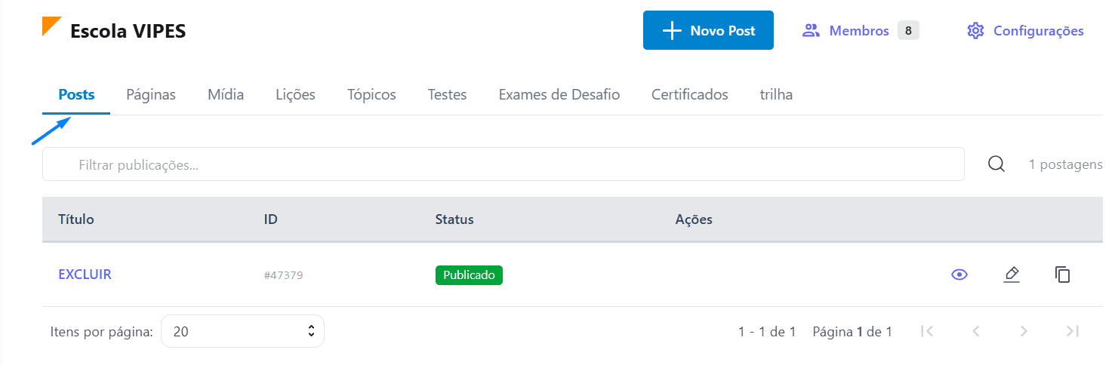Switch to the Páginas tab

coord(151,95)
